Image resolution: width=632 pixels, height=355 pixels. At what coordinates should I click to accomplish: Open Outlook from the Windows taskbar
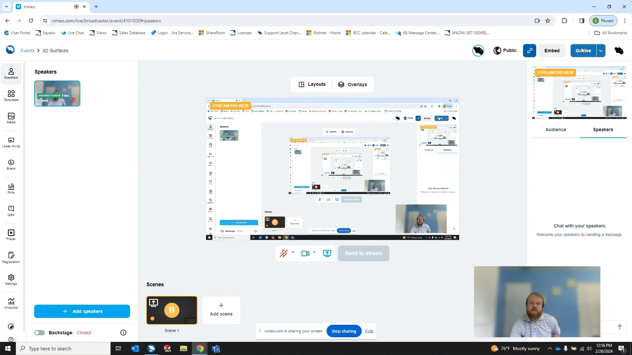pos(135,348)
